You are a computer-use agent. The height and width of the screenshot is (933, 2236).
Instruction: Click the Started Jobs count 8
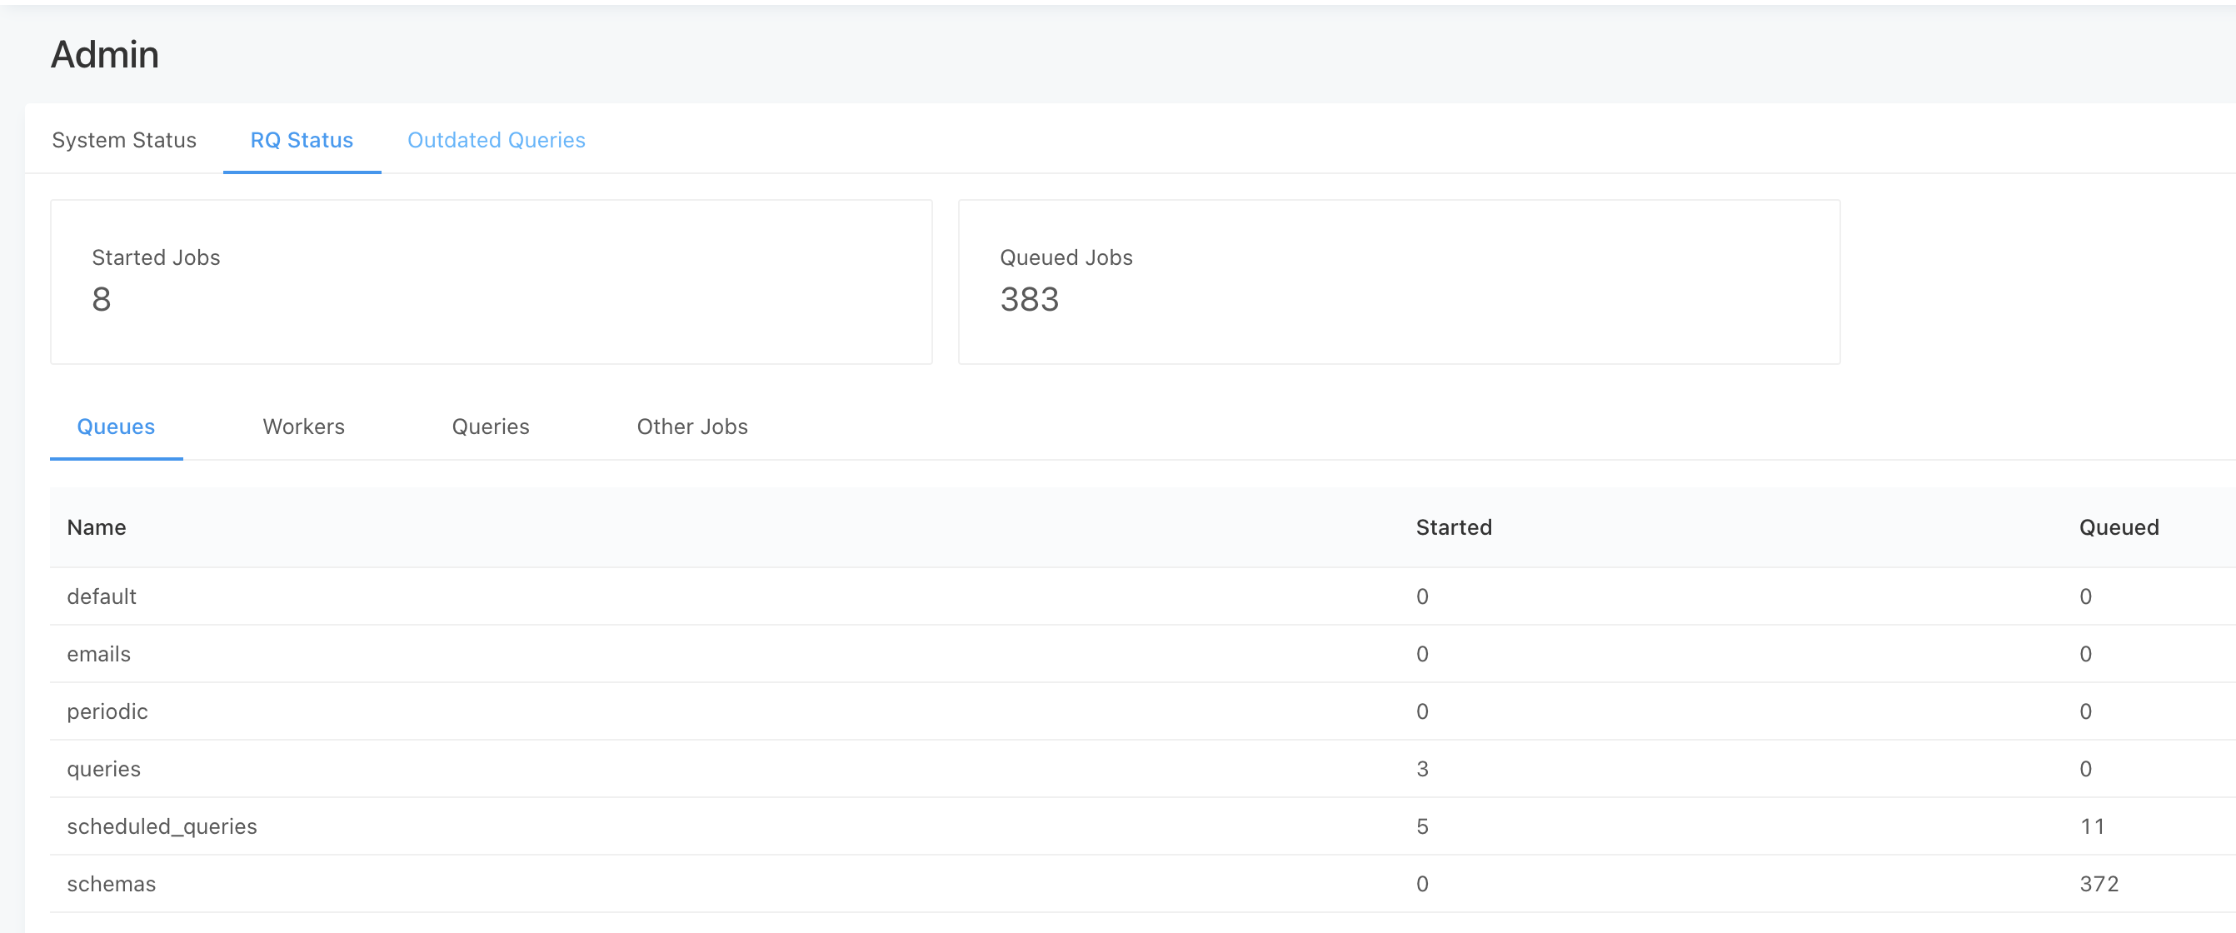tap(102, 299)
